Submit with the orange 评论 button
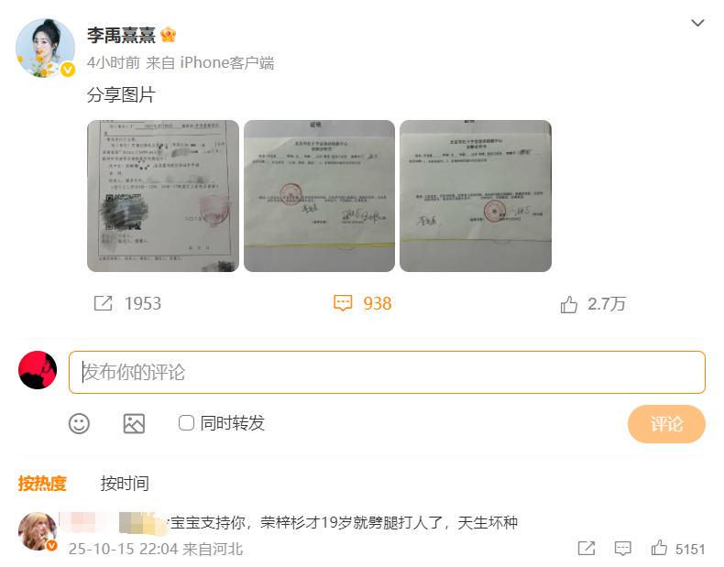The width and height of the screenshot is (724, 567). pyautogui.click(x=666, y=423)
